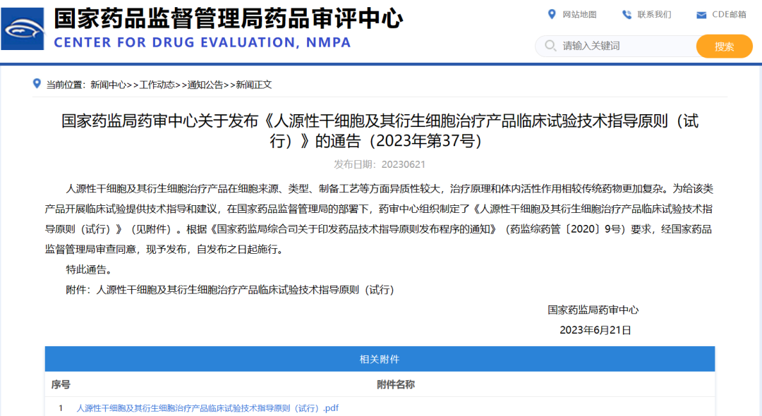Click the 附件： line in the body
The width and height of the screenshot is (762, 416).
coord(230,290)
